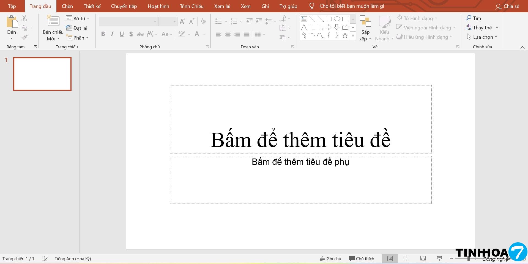Switch to the Chèn tab
This screenshot has width=528, height=264.
click(x=67, y=6)
